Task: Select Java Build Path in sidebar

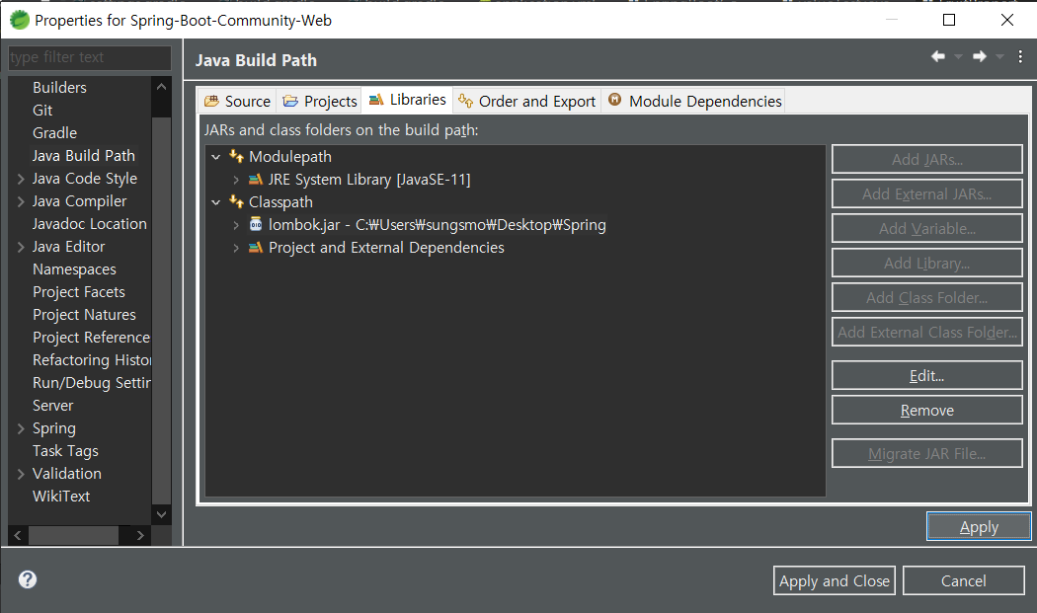Action: (83, 155)
